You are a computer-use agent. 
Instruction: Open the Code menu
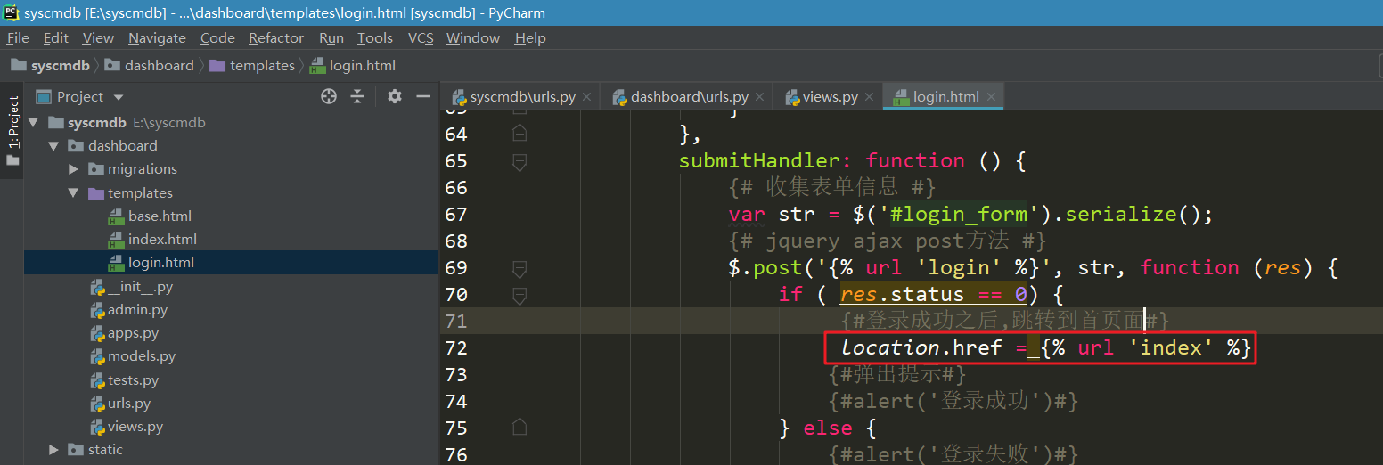tap(217, 37)
